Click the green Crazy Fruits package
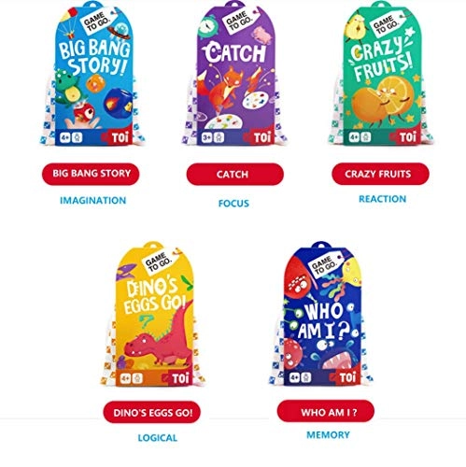The width and height of the screenshot is (466, 467). (382, 74)
